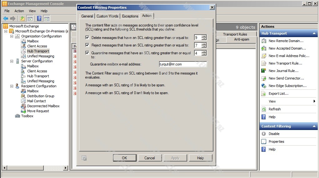Click the Quarantine mailbox e-mail address field
This screenshot has height=178, width=319.
[x=182, y=64]
